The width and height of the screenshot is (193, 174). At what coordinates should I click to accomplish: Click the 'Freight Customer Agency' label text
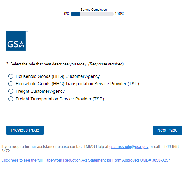[40, 91]
